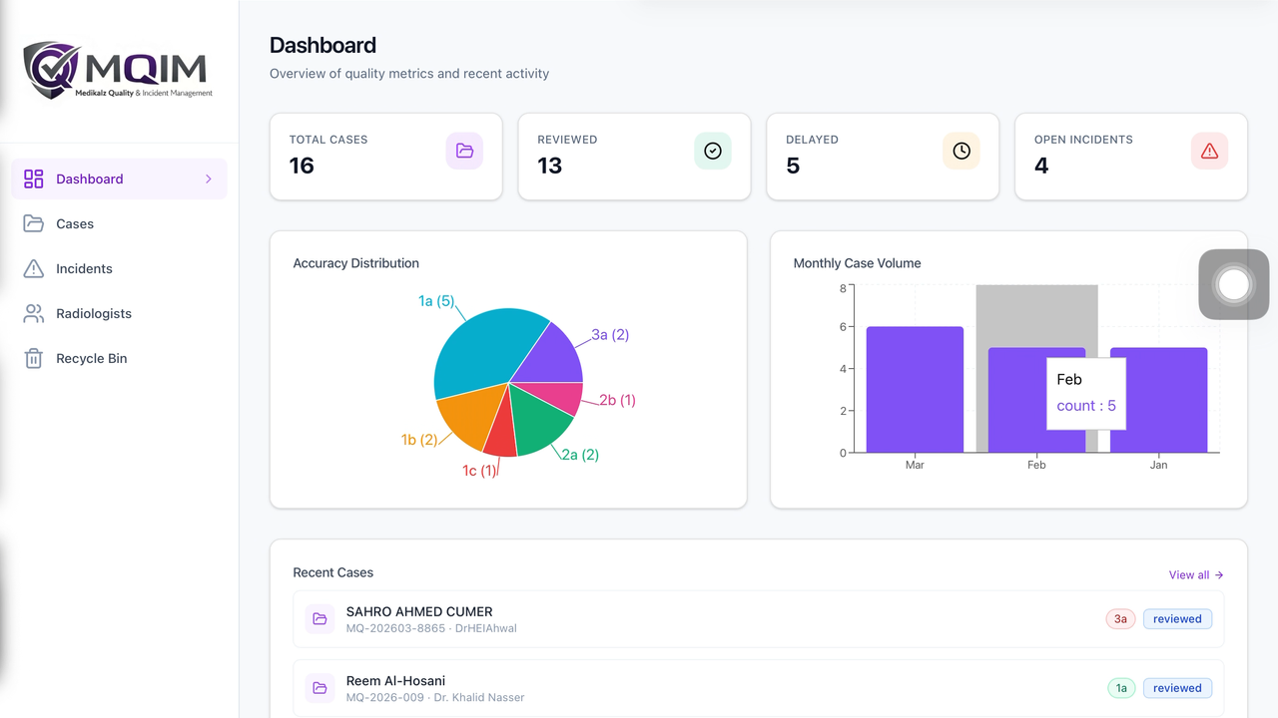
Task: Click the Jan bar in Monthly Case Volume
Action: [1158, 400]
